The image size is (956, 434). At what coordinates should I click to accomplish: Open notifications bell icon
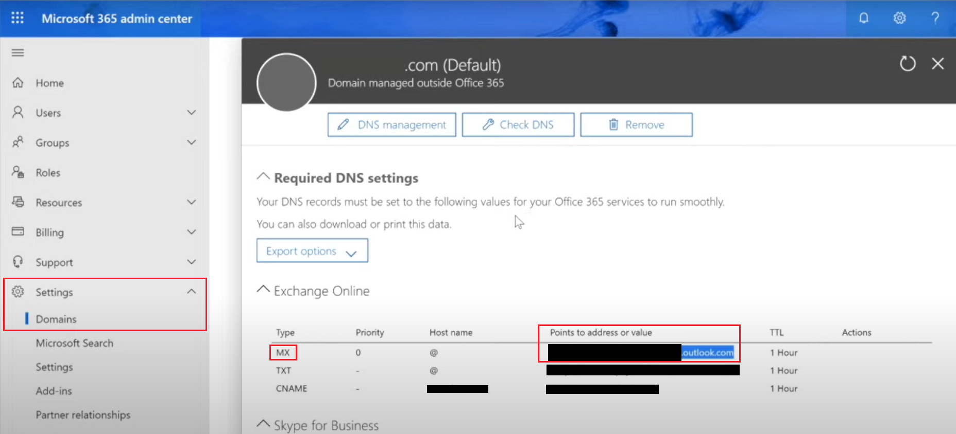tap(864, 18)
